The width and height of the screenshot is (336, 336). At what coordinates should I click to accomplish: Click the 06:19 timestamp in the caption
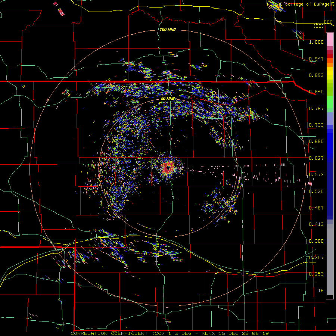click(260, 333)
